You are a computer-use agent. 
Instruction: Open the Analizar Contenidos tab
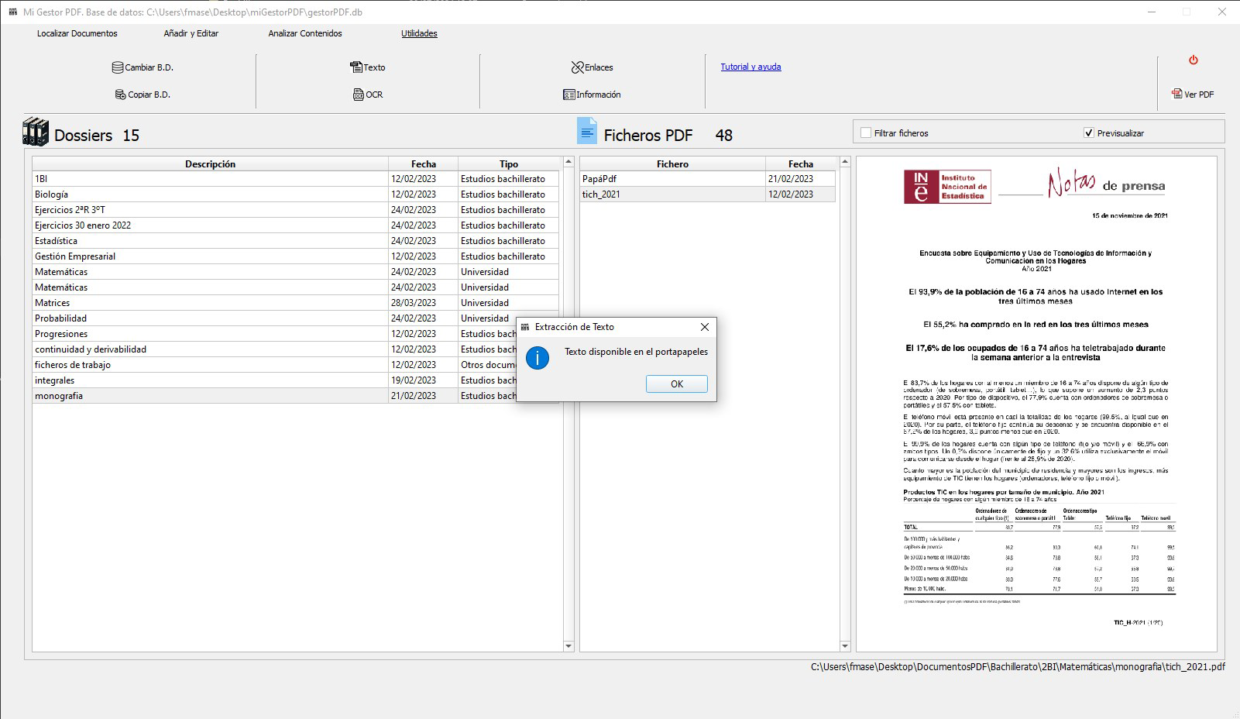click(x=305, y=33)
